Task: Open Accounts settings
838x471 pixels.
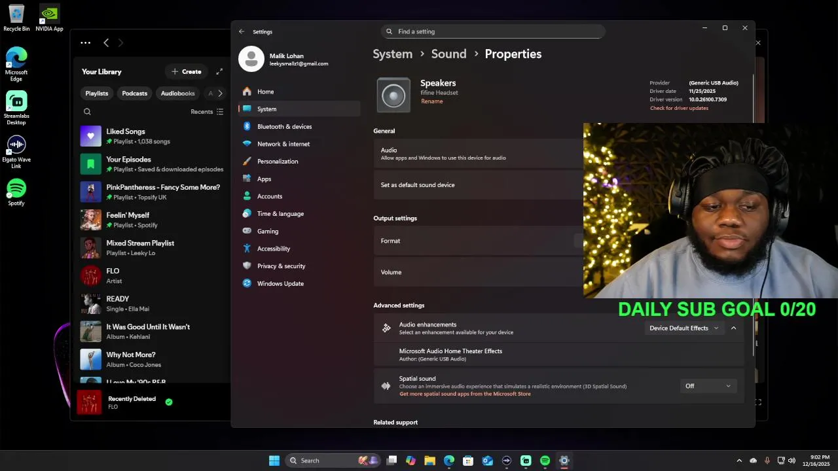Action: pyautogui.click(x=299, y=196)
